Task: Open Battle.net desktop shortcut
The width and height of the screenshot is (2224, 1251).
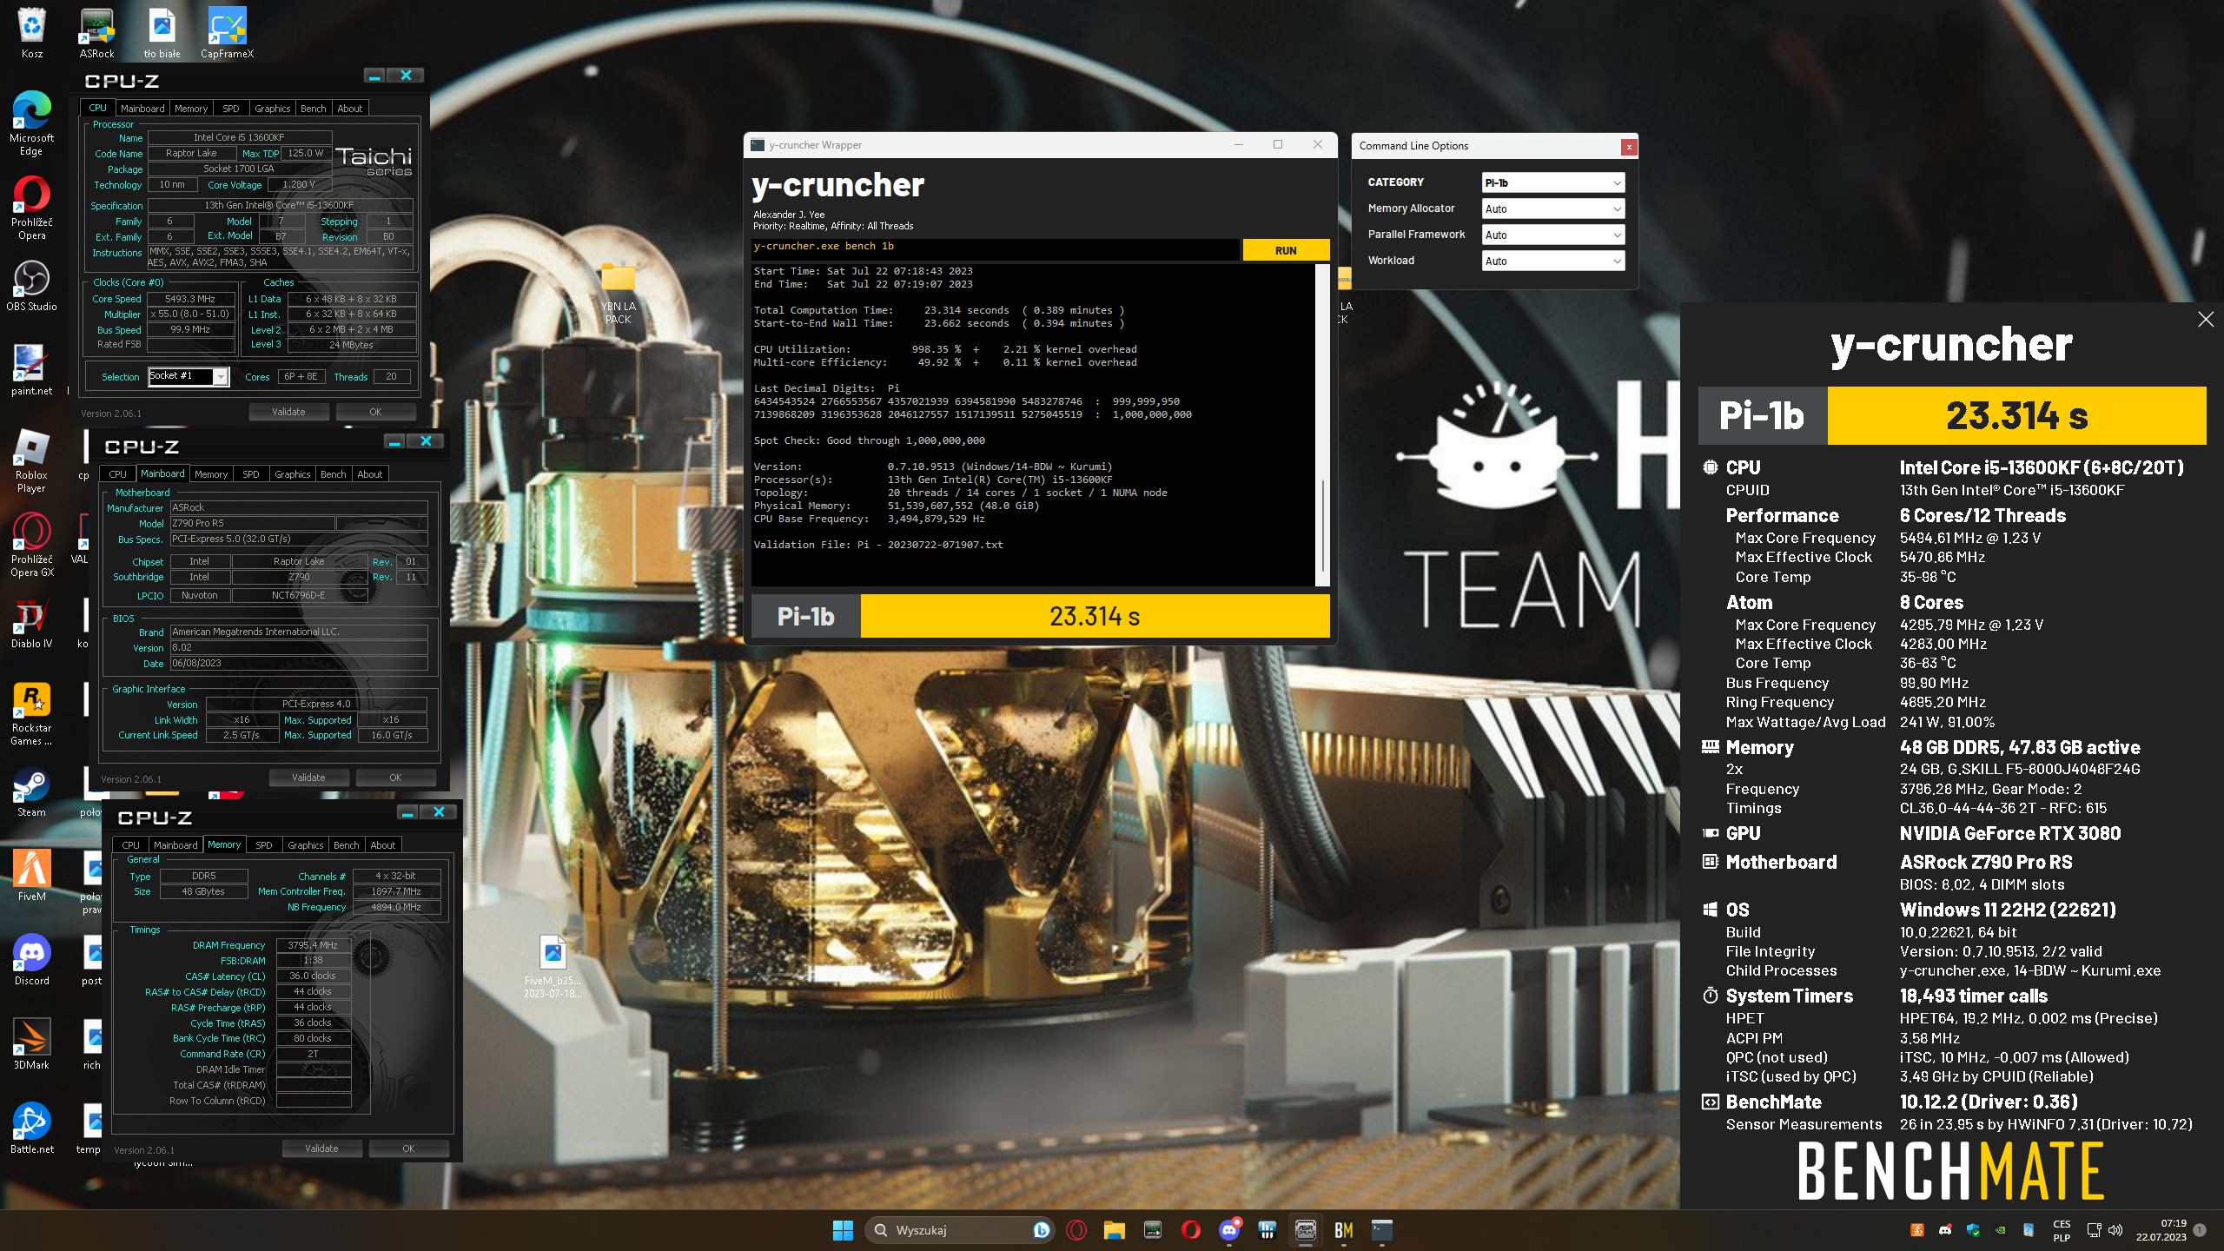Action: coord(32,1129)
